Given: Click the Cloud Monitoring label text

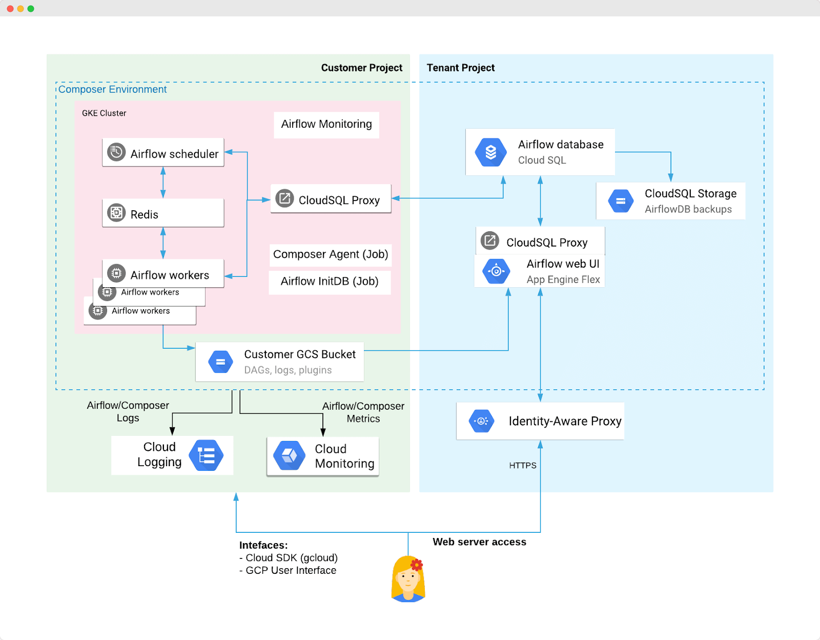Looking at the screenshot, I should [344, 456].
